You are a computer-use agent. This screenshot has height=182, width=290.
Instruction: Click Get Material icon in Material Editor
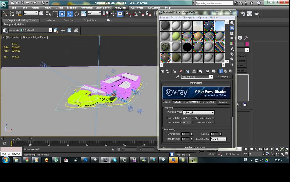pos(163,71)
